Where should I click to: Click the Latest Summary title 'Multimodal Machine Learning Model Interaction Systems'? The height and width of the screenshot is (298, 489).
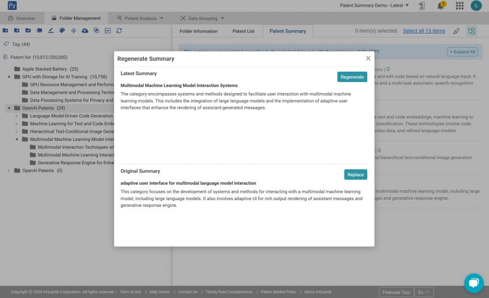coord(179,85)
